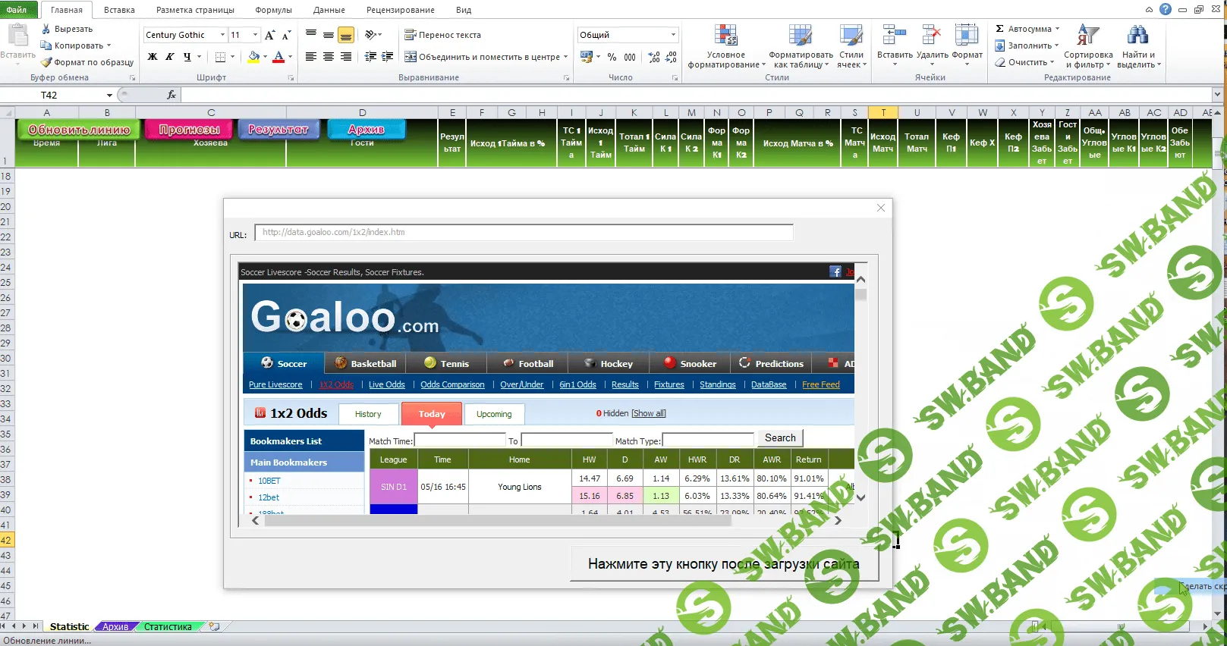Click the Conditional Formatting icon
Viewport: 1227px width, 646px height.
[725, 36]
